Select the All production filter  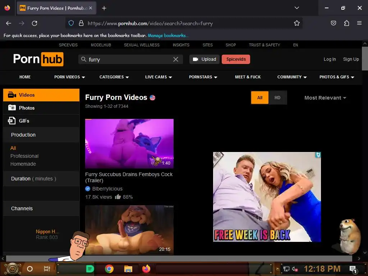pos(13,148)
